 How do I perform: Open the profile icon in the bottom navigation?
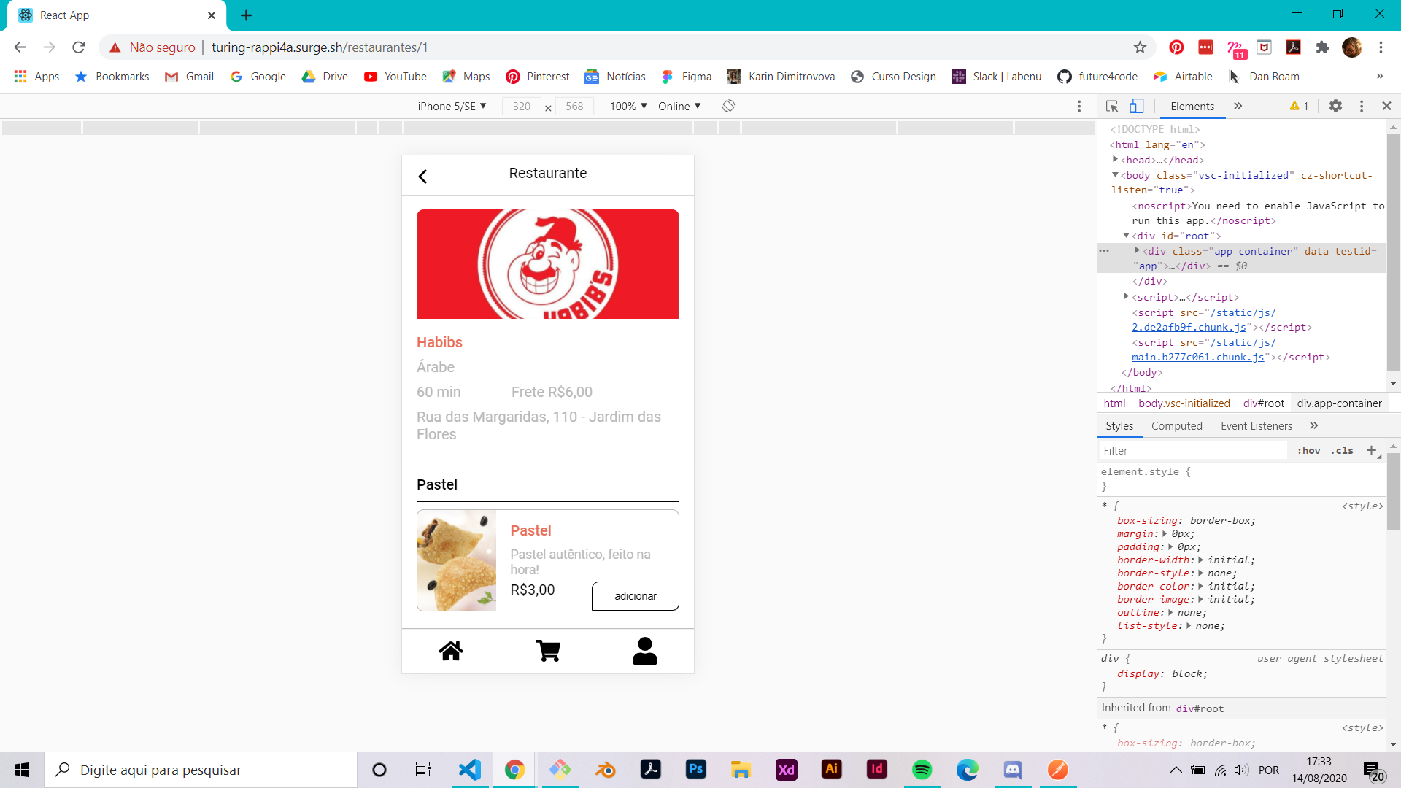644,651
